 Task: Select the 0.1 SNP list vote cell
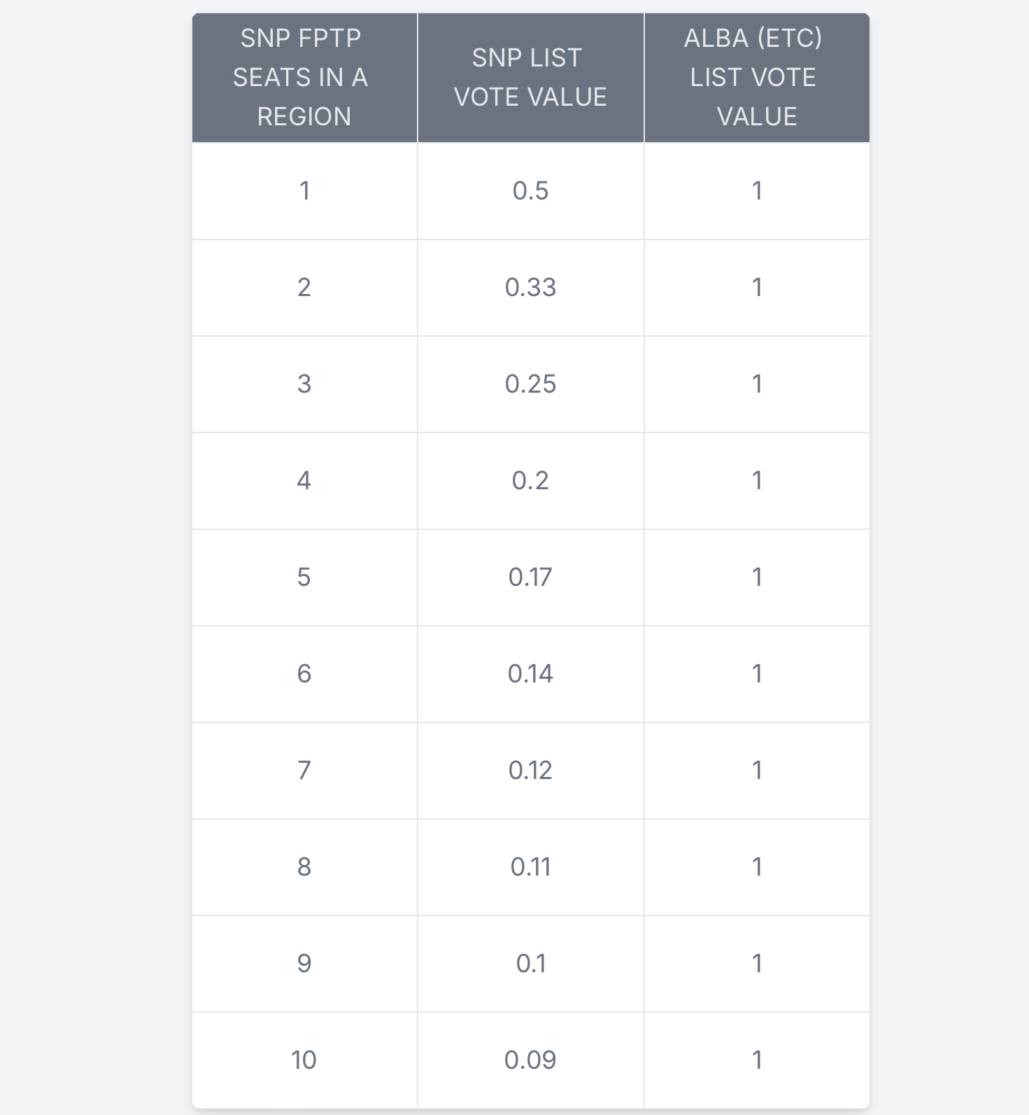point(530,963)
